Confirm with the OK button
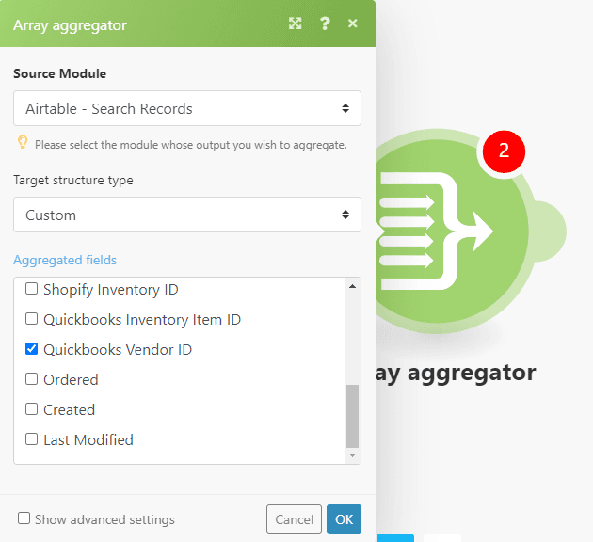 344,519
